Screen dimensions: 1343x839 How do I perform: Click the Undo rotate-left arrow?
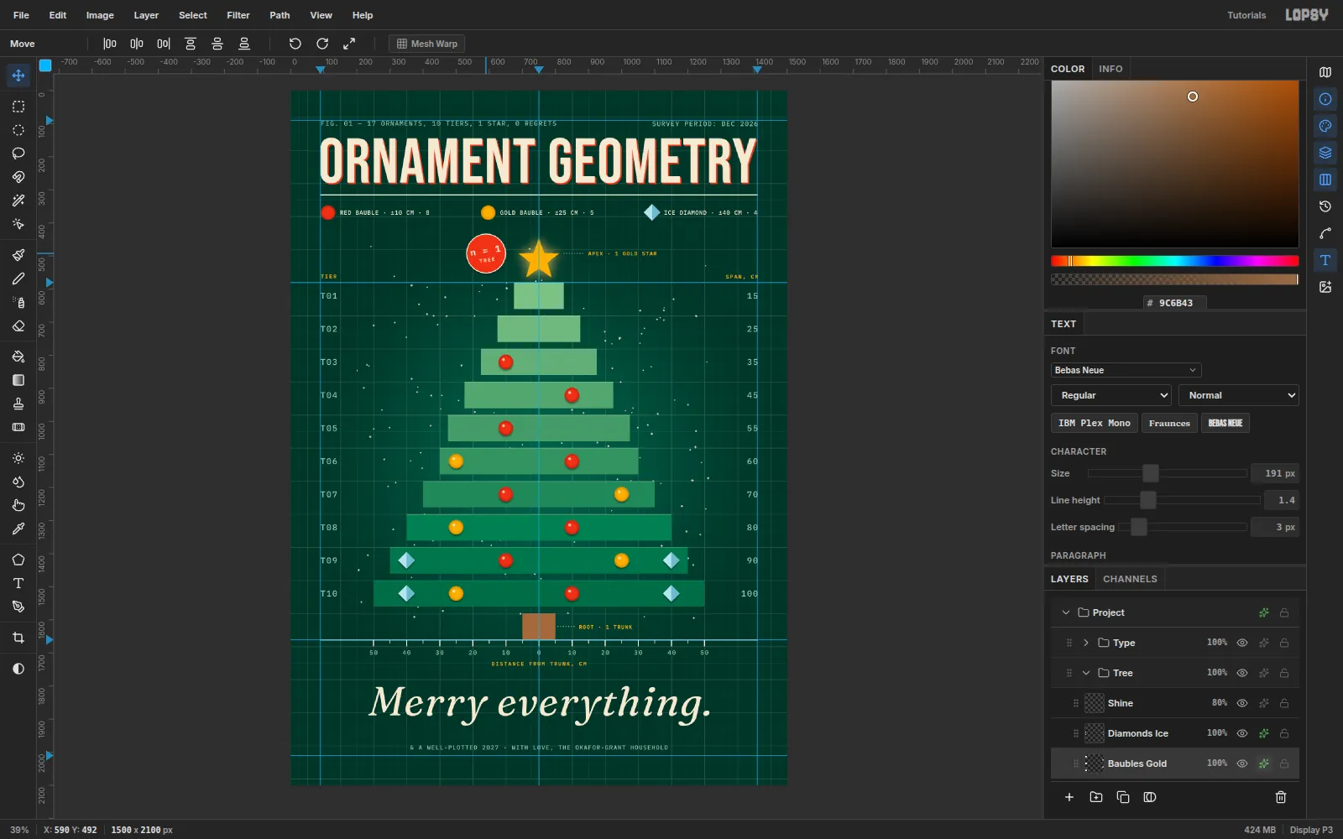(295, 44)
